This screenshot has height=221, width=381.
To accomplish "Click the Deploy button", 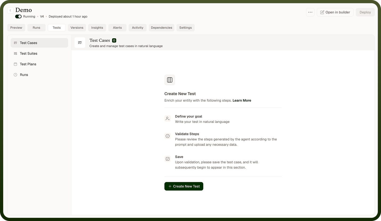I will [x=365, y=12].
